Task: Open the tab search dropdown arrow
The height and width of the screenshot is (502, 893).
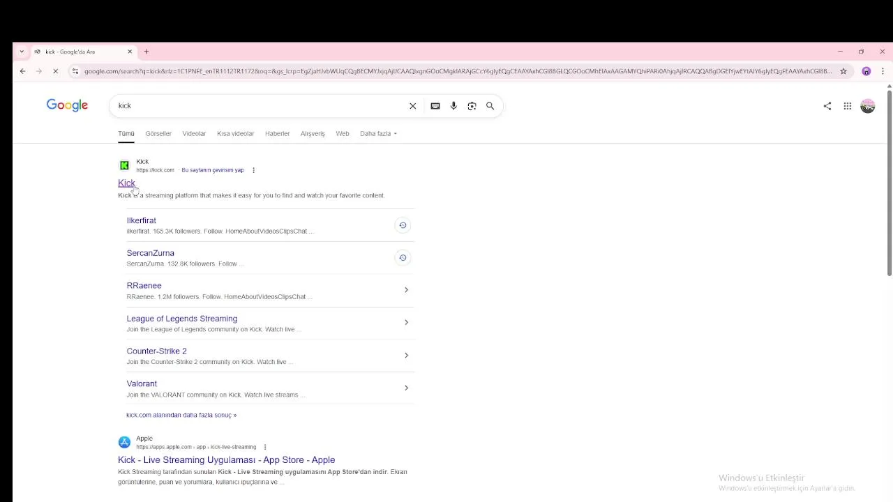Action: (x=22, y=52)
